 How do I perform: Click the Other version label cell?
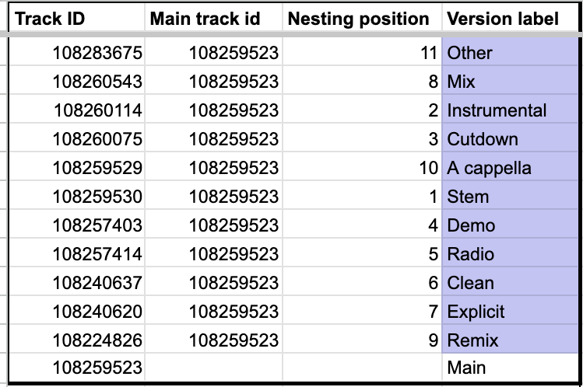[x=510, y=52]
